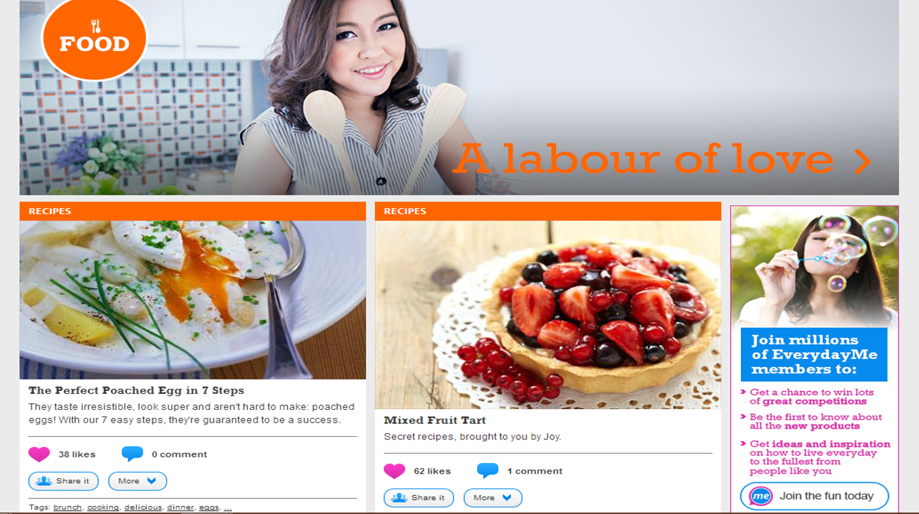Image resolution: width=919 pixels, height=514 pixels.
Task: Click 'Join the fun today' button
Action: (814, 497)
